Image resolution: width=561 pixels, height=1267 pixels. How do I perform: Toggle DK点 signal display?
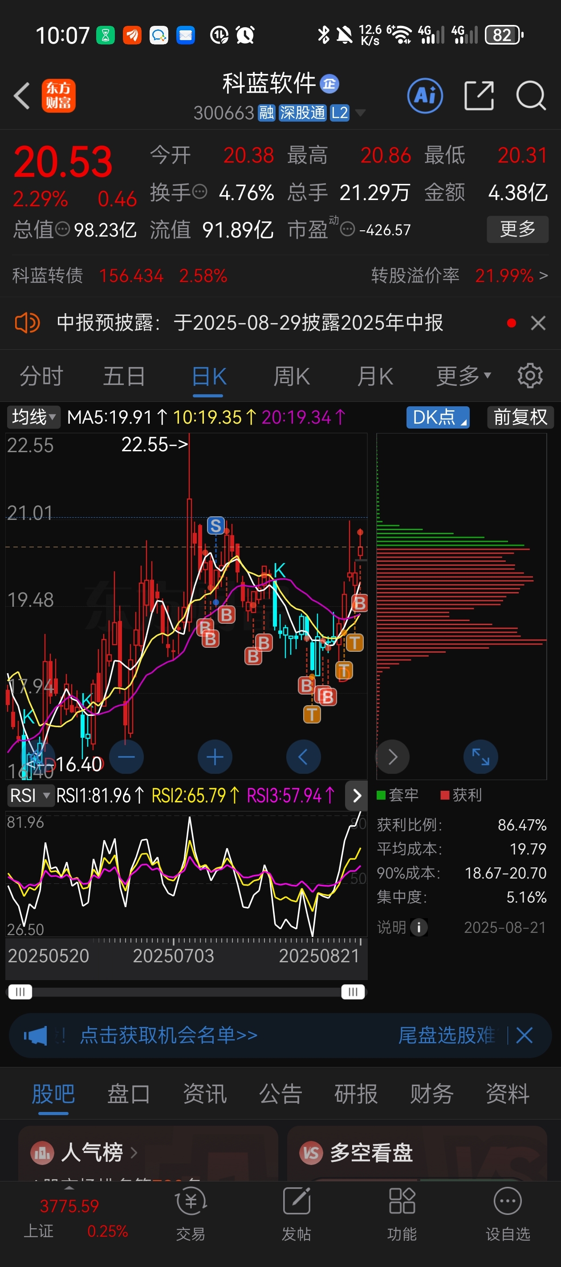(438, 417)
